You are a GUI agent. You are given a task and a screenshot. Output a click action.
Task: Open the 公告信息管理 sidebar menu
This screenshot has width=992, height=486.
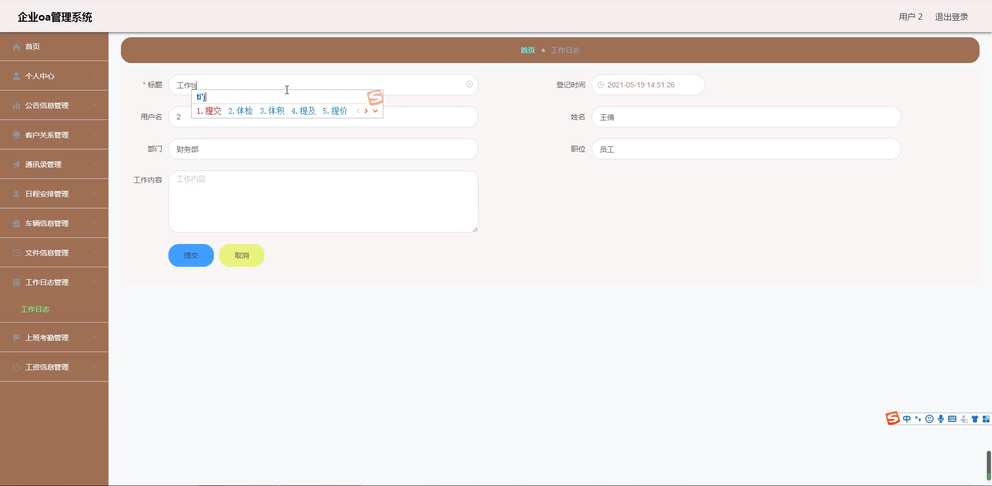(x=54, y=105)
